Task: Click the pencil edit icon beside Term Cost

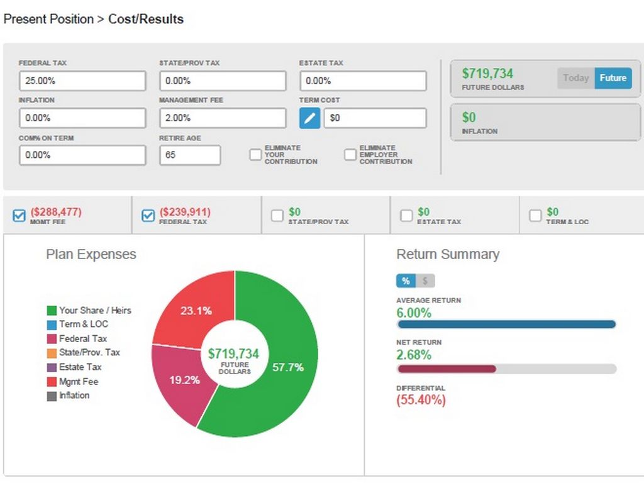Action: pyautogui.click(x=309, y=118)
